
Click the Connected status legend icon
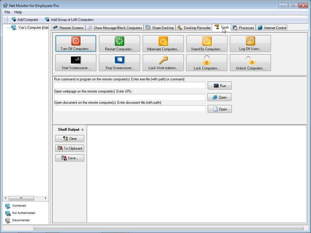coord(8,206)
